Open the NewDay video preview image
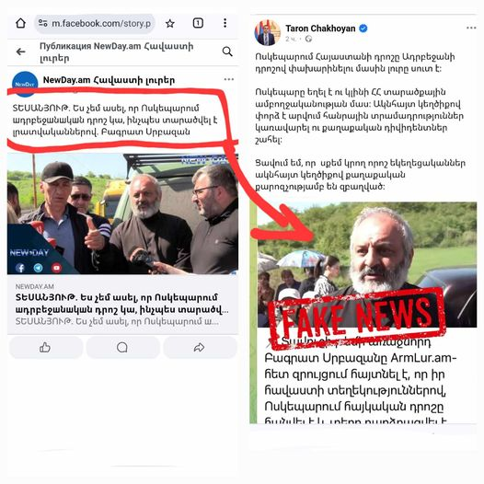Screen dimensions: 484x484 coord(123,213)
